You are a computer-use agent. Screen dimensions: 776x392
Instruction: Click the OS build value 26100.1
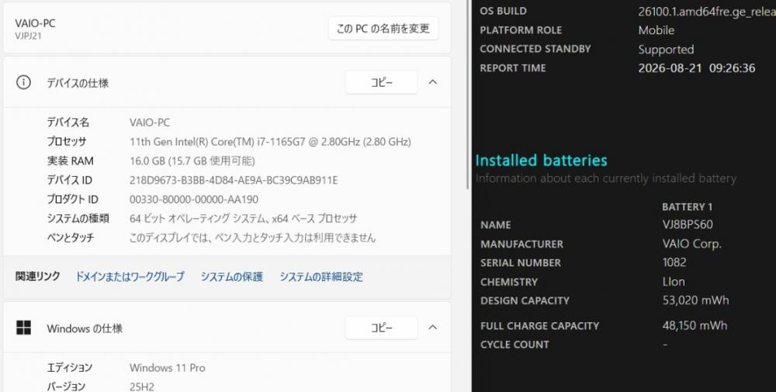pos(707,12)
